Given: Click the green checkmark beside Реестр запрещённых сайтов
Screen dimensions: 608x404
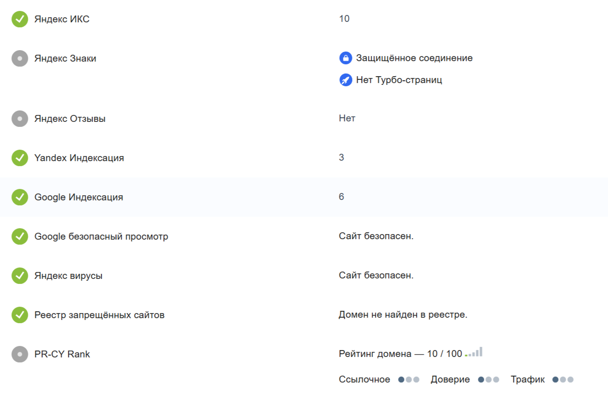Looking at the screenshot, I should tap(20, 315).
